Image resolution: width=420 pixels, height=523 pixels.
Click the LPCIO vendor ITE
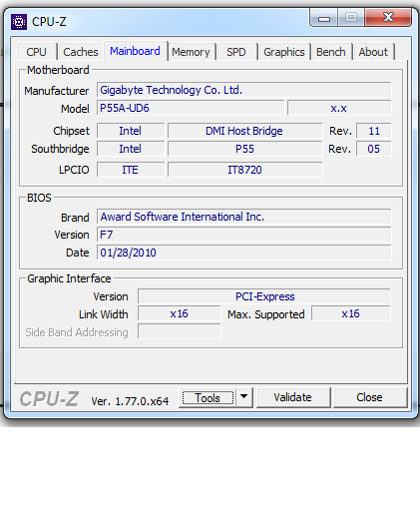click(x=131, y=170)
